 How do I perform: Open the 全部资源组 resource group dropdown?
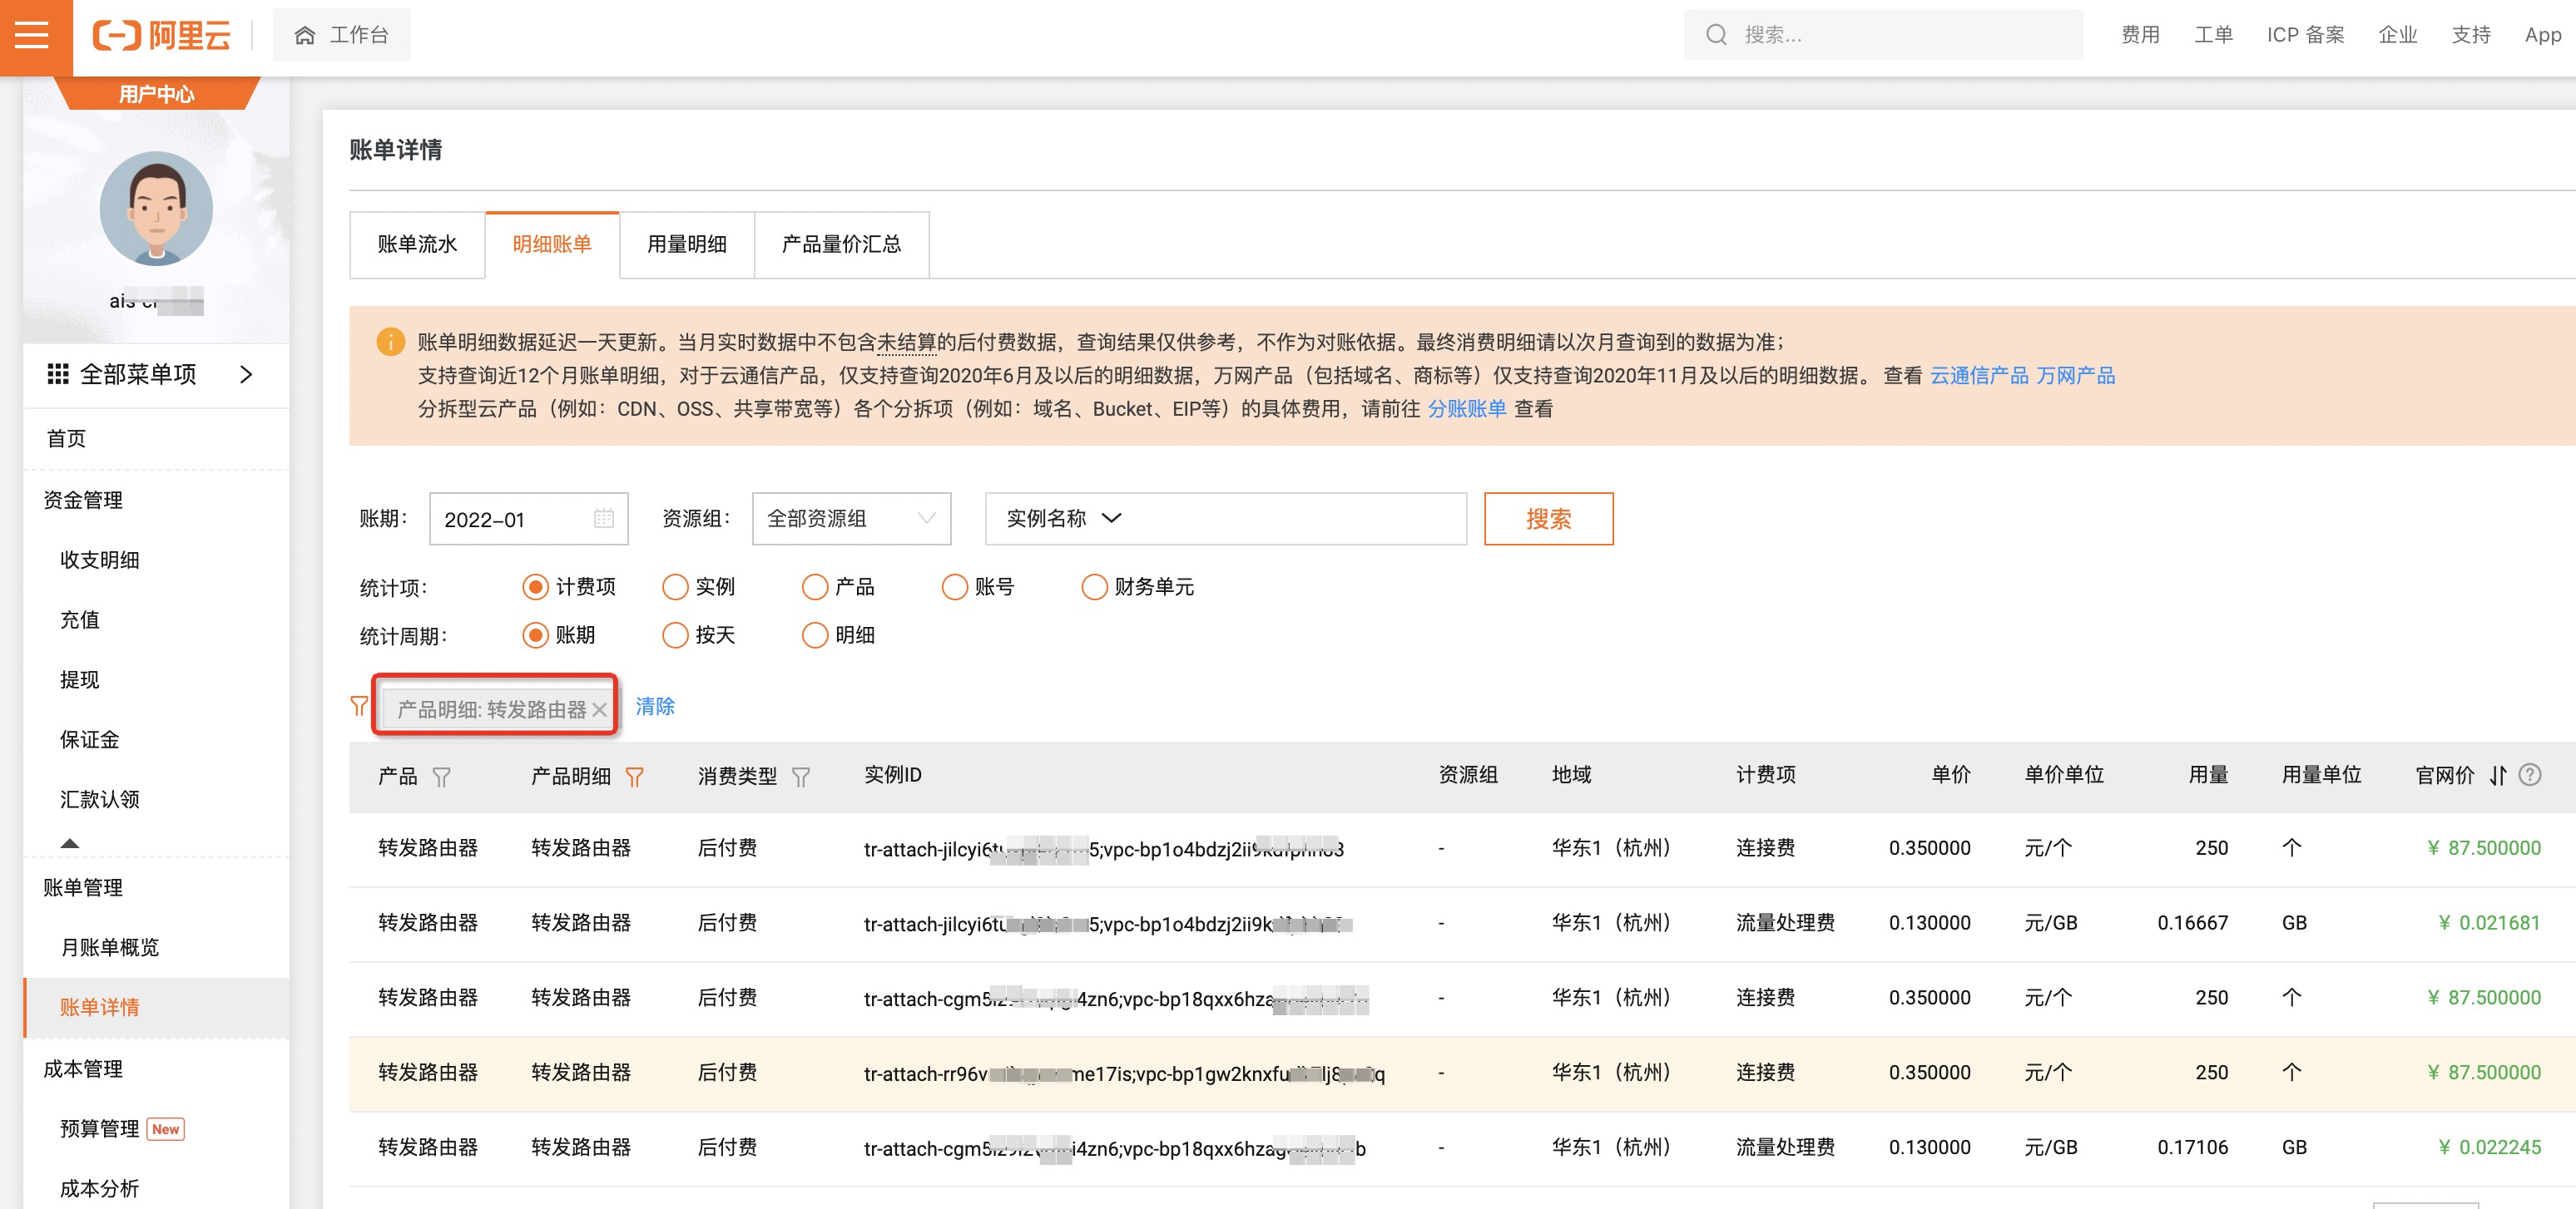(851, 519)
